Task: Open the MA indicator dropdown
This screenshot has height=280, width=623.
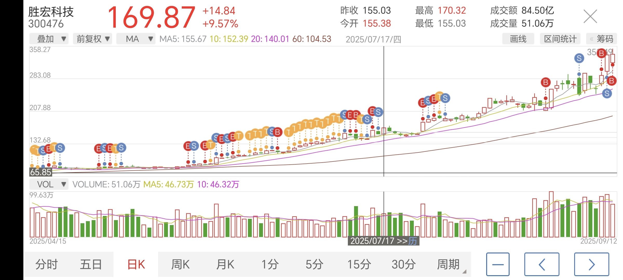Action: coord(136,39)
